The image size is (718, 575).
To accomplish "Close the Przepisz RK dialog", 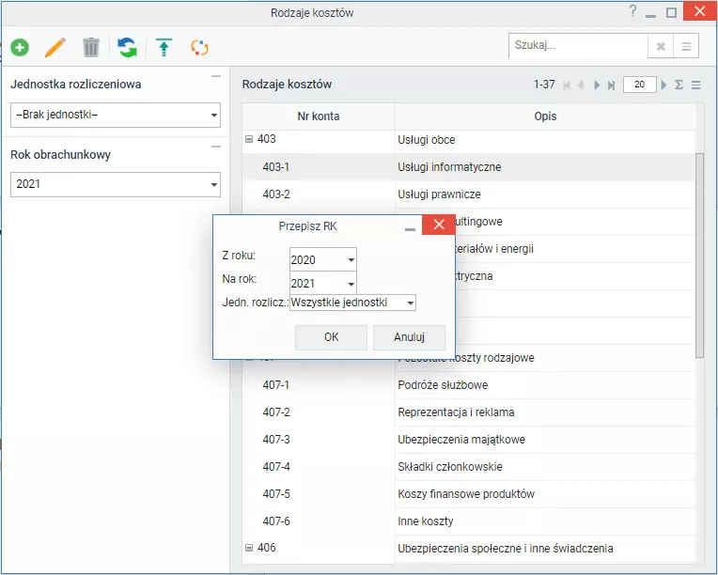I will 439,225.
